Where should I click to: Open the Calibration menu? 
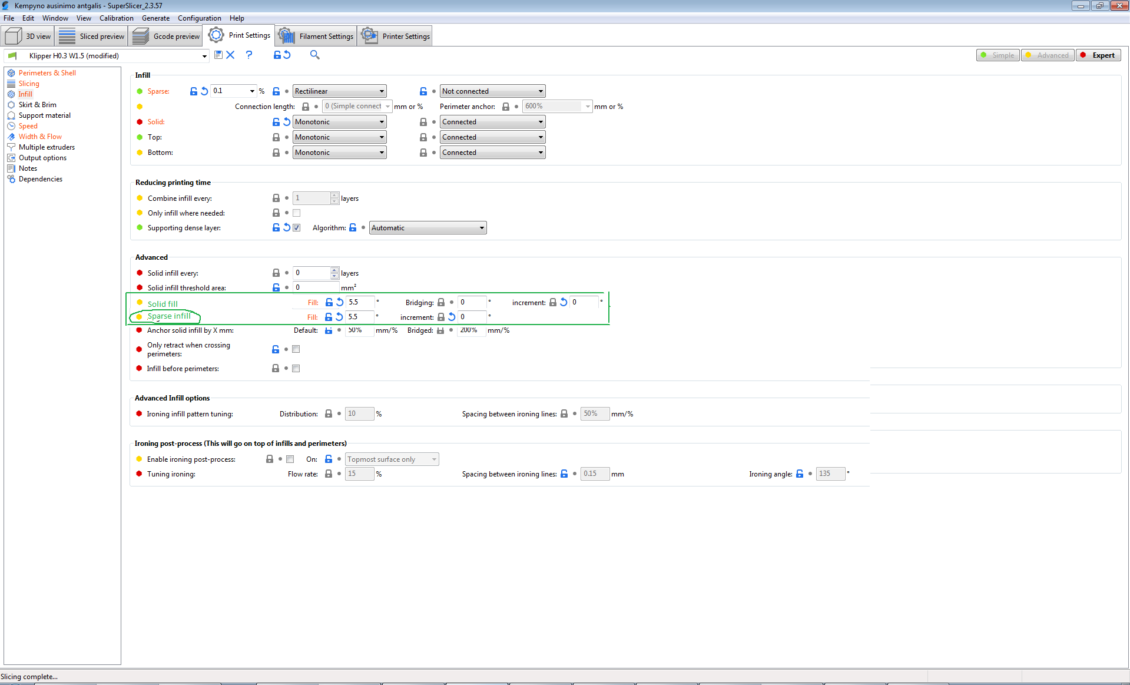click(116, 18)
